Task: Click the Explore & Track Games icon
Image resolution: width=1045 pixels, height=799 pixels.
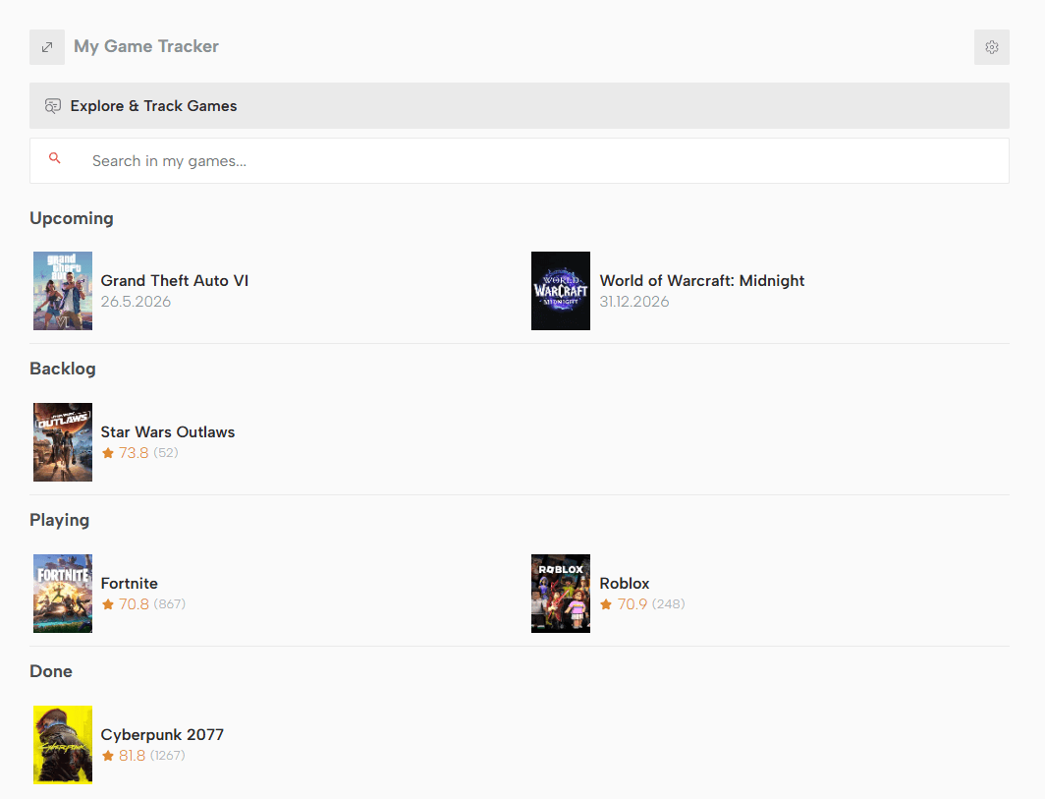Action: [53, 106]
